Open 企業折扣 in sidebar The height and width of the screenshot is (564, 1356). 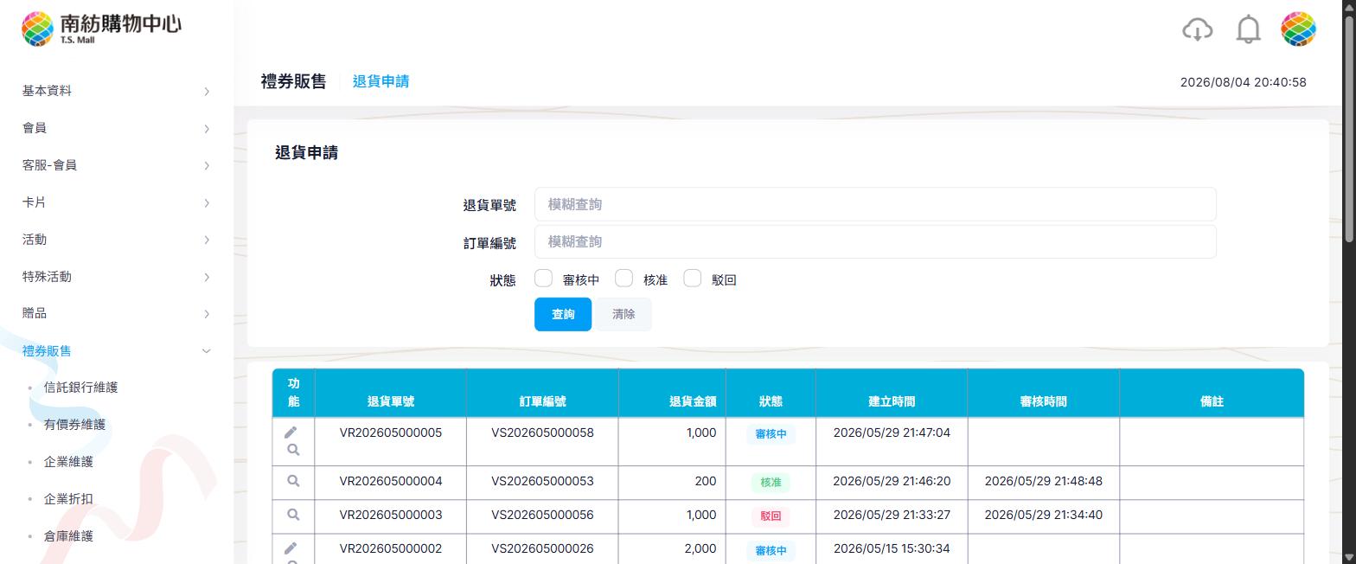coord(68,499)
